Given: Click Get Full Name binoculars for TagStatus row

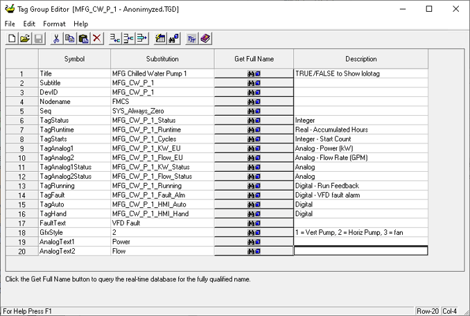Looking at the screenshot, I should [x=254, y=121].
